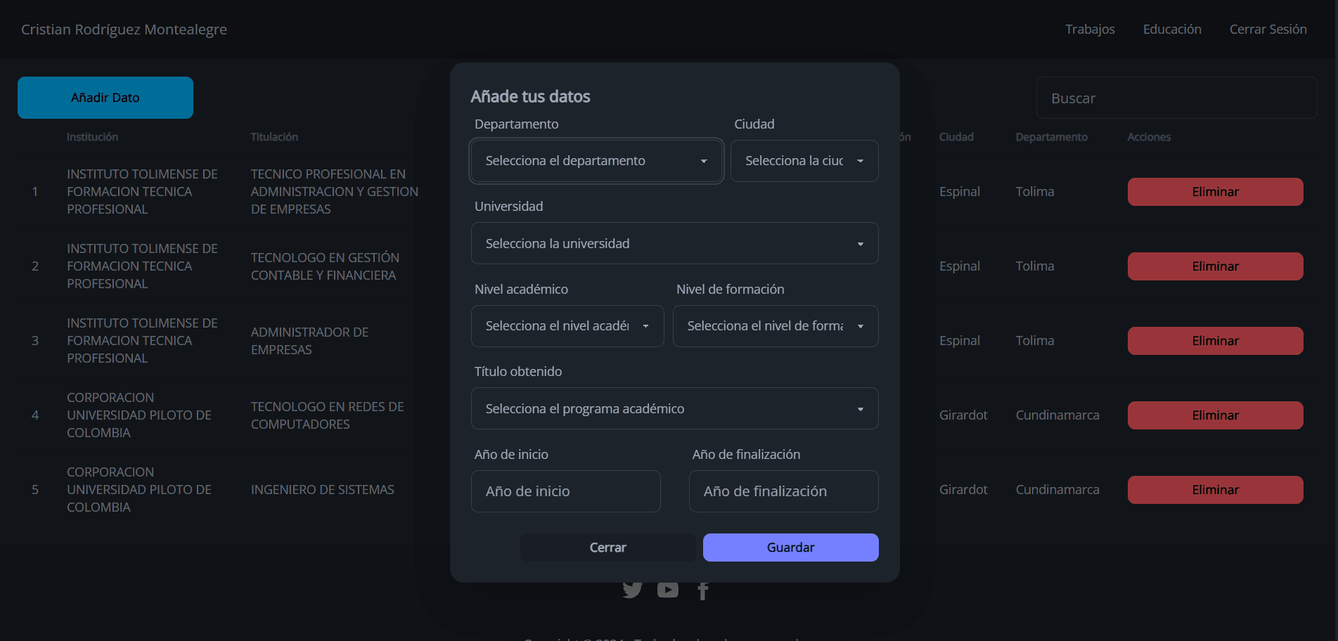Expand the Título obtenido program selector
This screenshot has height=641, width=1338.
(675, 408)
